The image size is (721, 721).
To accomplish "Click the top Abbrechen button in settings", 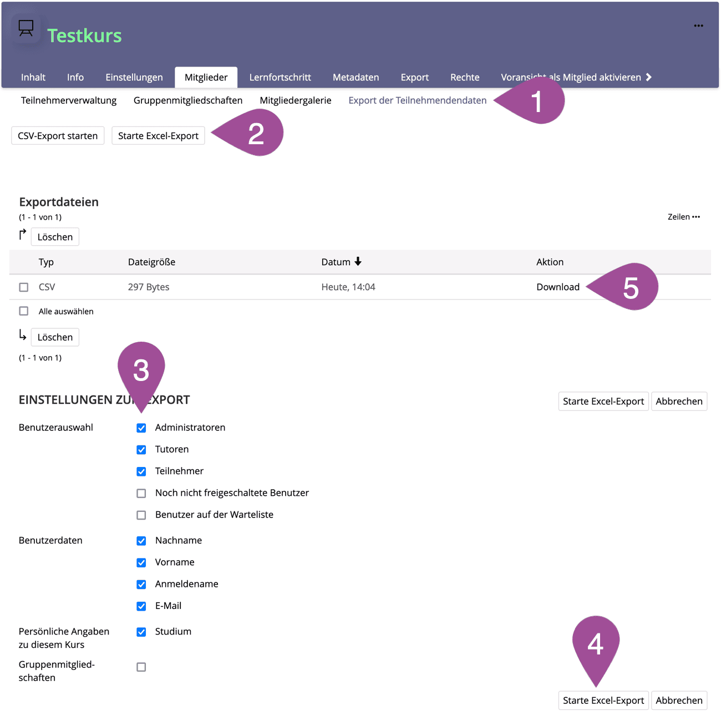I will tap(679, 402).
